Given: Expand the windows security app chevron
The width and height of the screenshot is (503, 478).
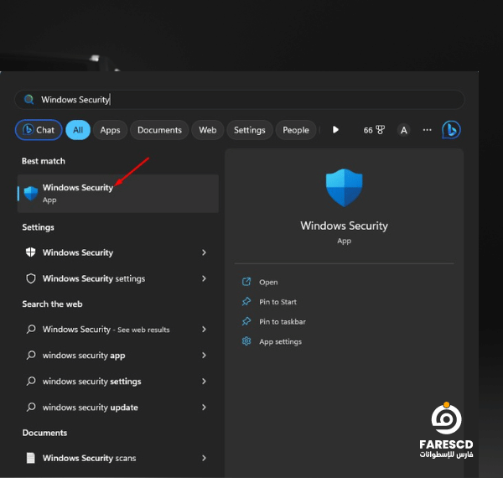Looking at the screenshot, I should (204, 355).
